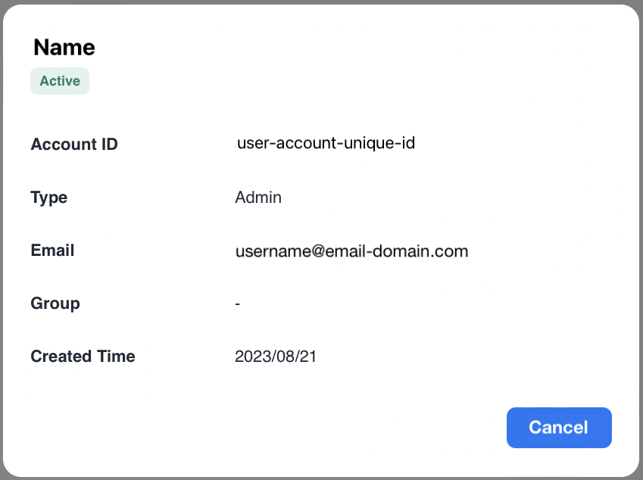
Task: Select the Admin type value
Action: click(x=258, y=198)
